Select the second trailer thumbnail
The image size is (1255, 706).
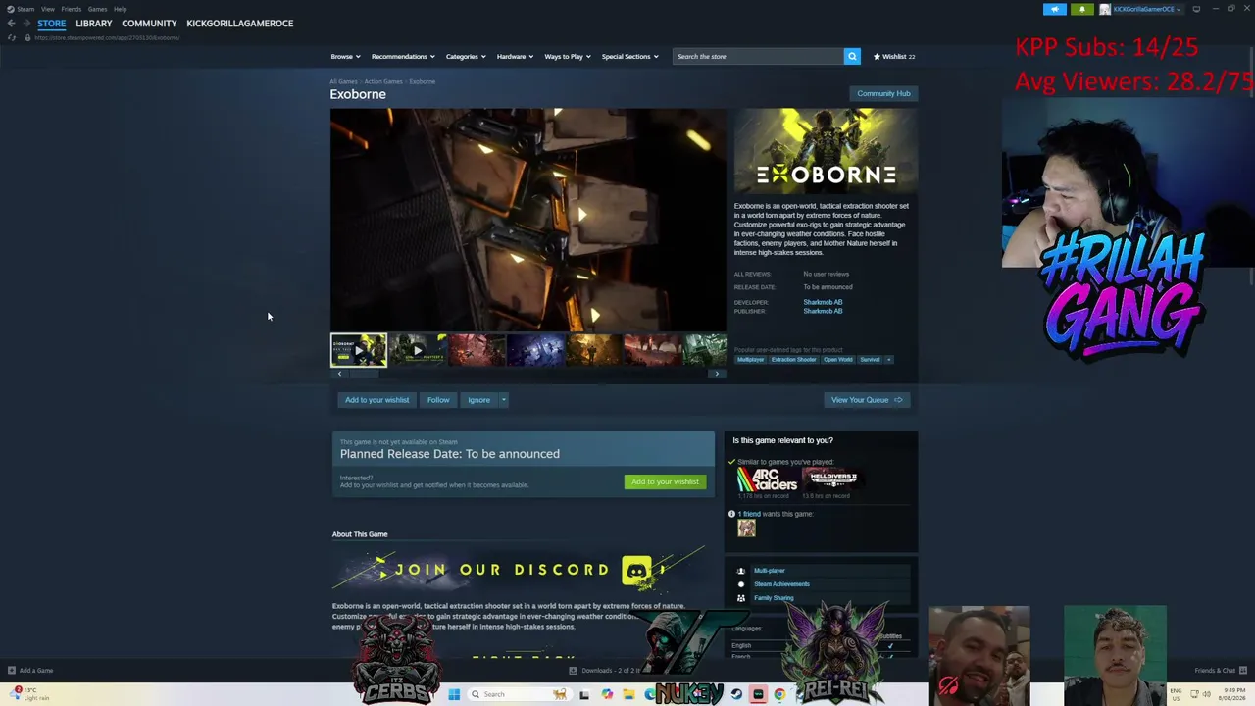(x=418, y=350)
